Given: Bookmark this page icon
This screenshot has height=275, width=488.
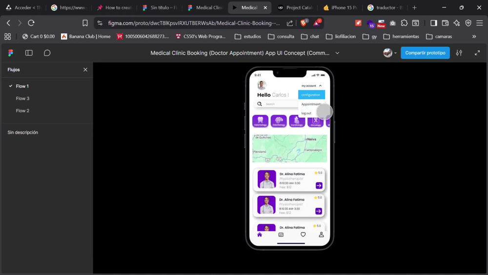Looking at the screenshot, I should pos(85,23).
